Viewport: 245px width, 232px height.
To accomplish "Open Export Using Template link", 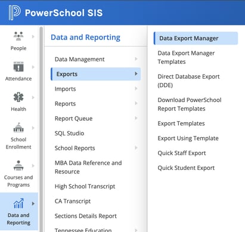I will (x=188, y=138).
